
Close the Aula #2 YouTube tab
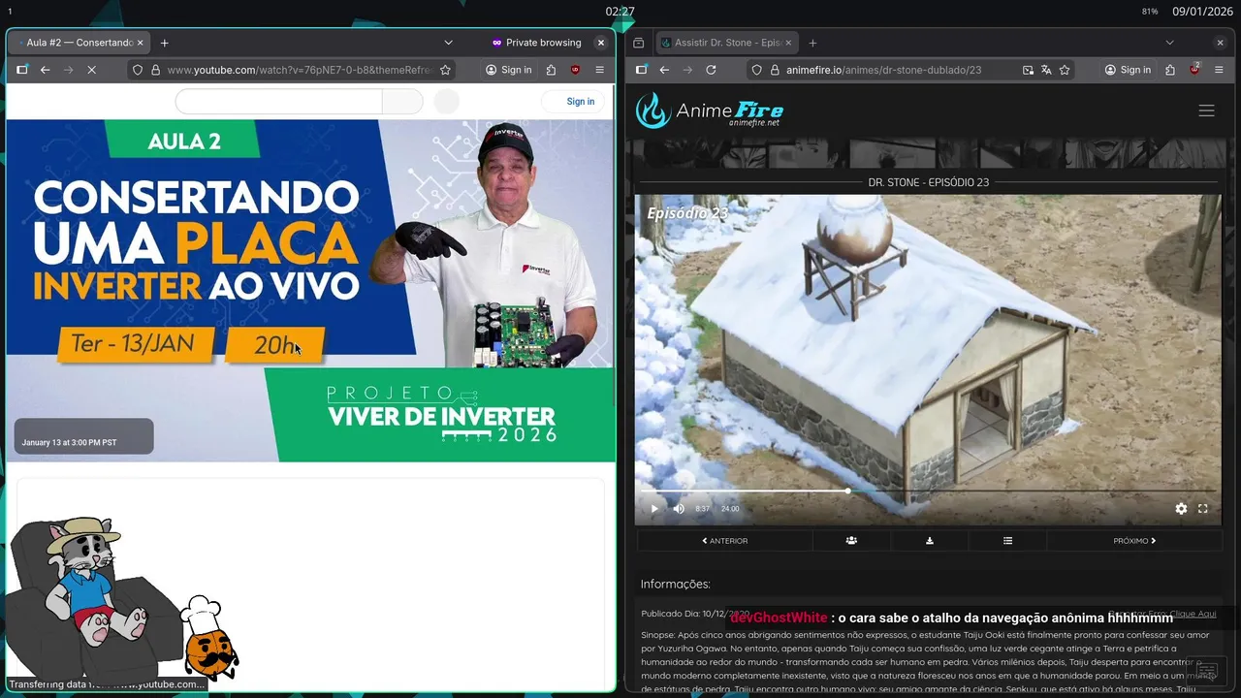coord(141,43)
